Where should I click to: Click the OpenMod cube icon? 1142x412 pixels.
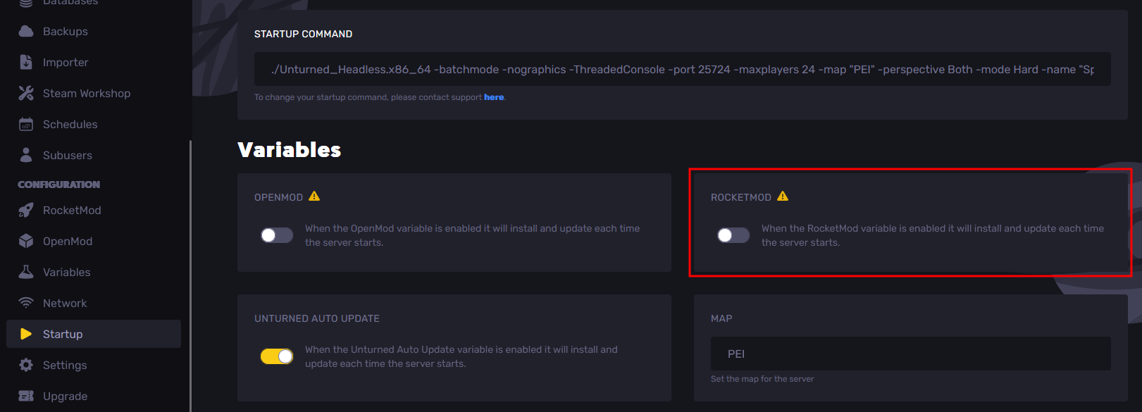point(26,241)
